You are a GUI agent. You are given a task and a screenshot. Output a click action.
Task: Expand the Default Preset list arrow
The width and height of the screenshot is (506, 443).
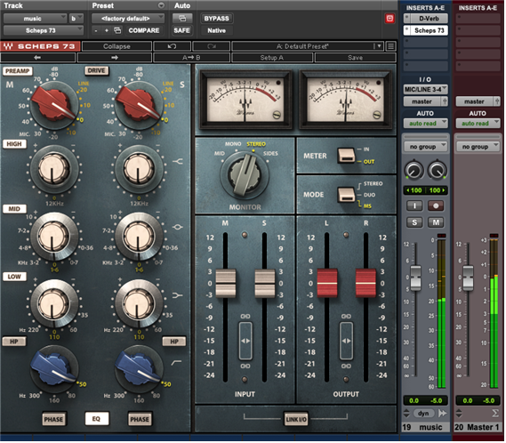pyautogui.click(x=379, y=46)
